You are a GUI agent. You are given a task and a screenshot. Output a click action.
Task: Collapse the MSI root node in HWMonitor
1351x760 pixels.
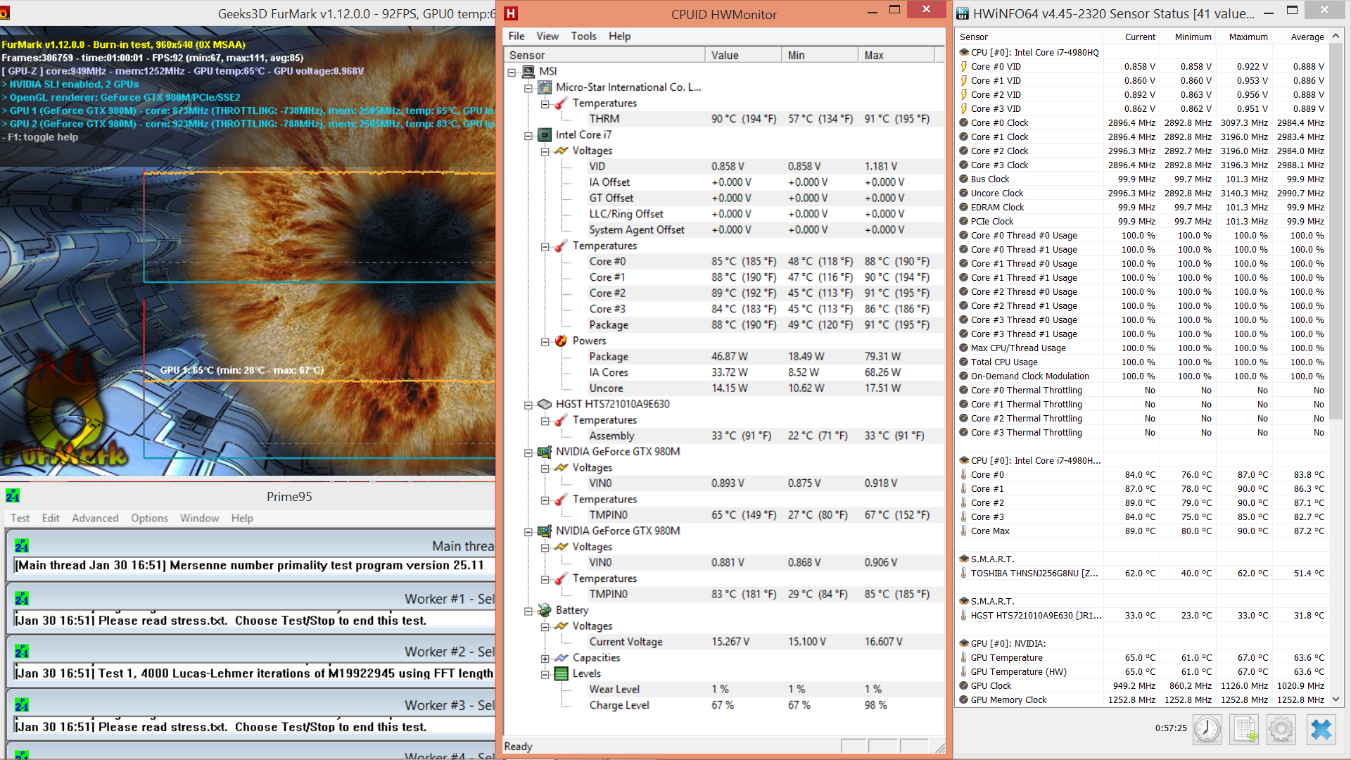click(512, 72)
